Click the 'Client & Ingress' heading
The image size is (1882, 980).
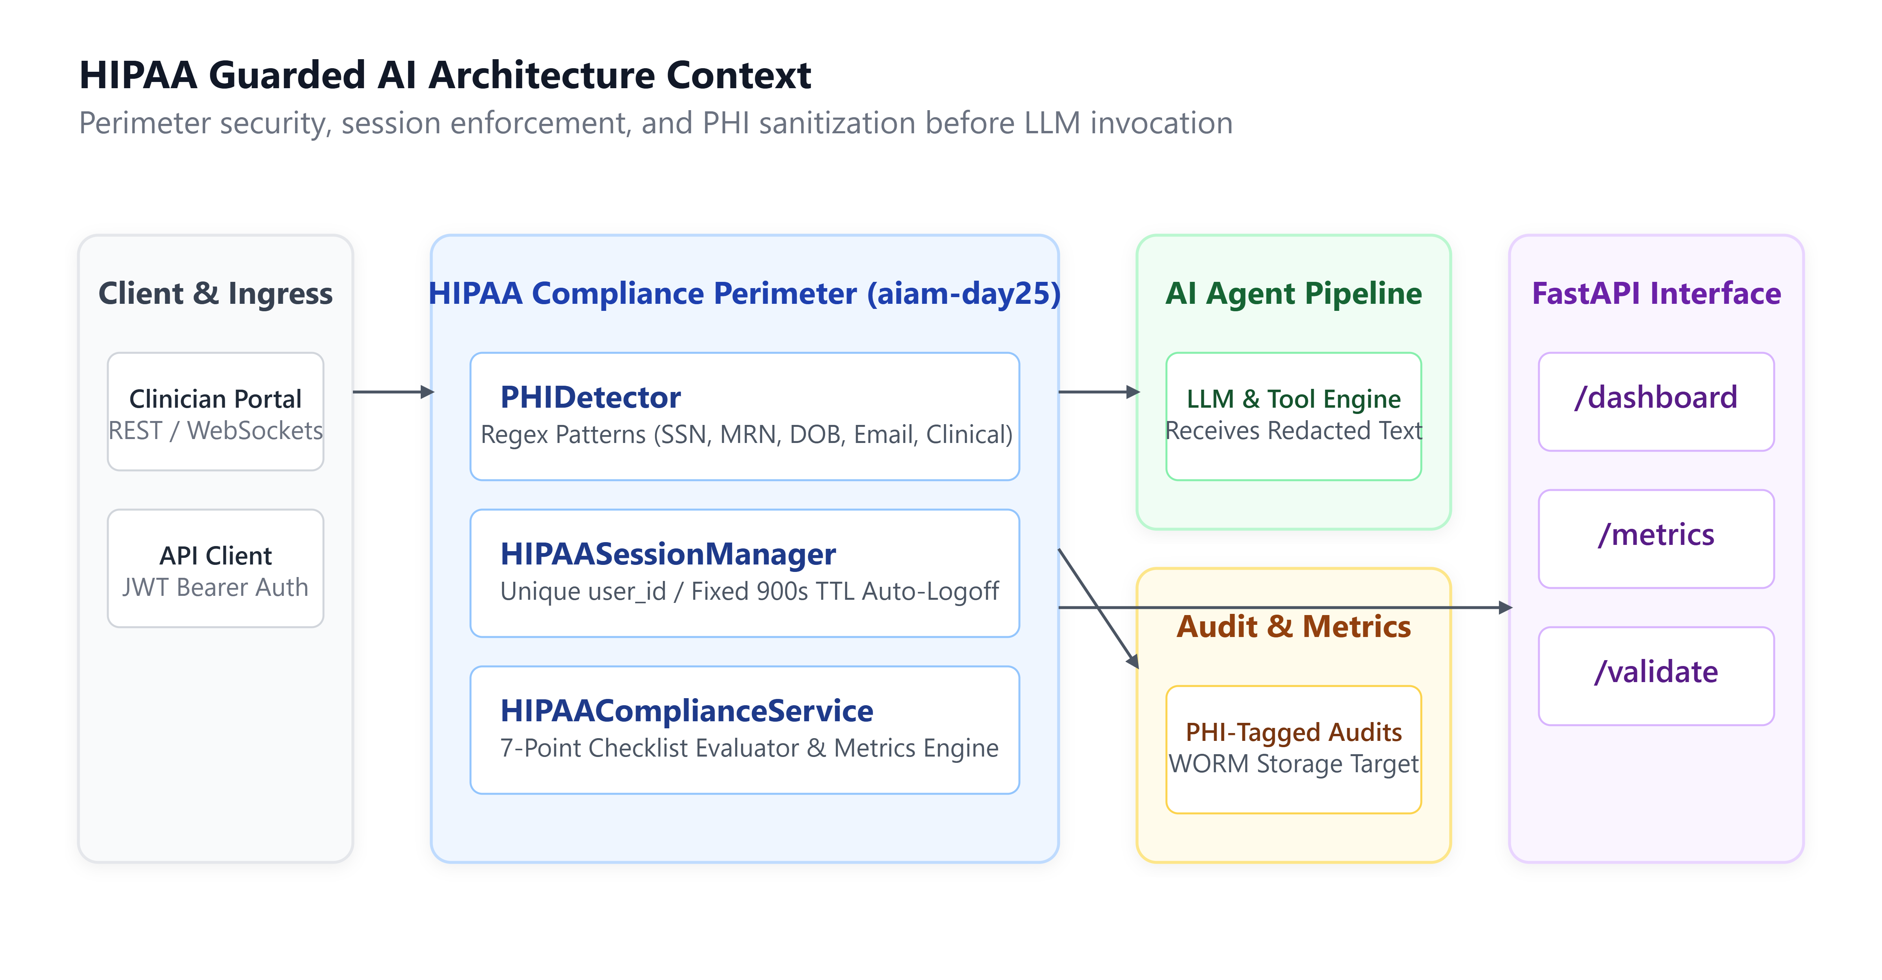(216, 294)
